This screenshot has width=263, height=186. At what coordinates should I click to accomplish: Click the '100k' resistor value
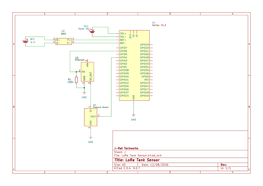click(x=70, y=82)
